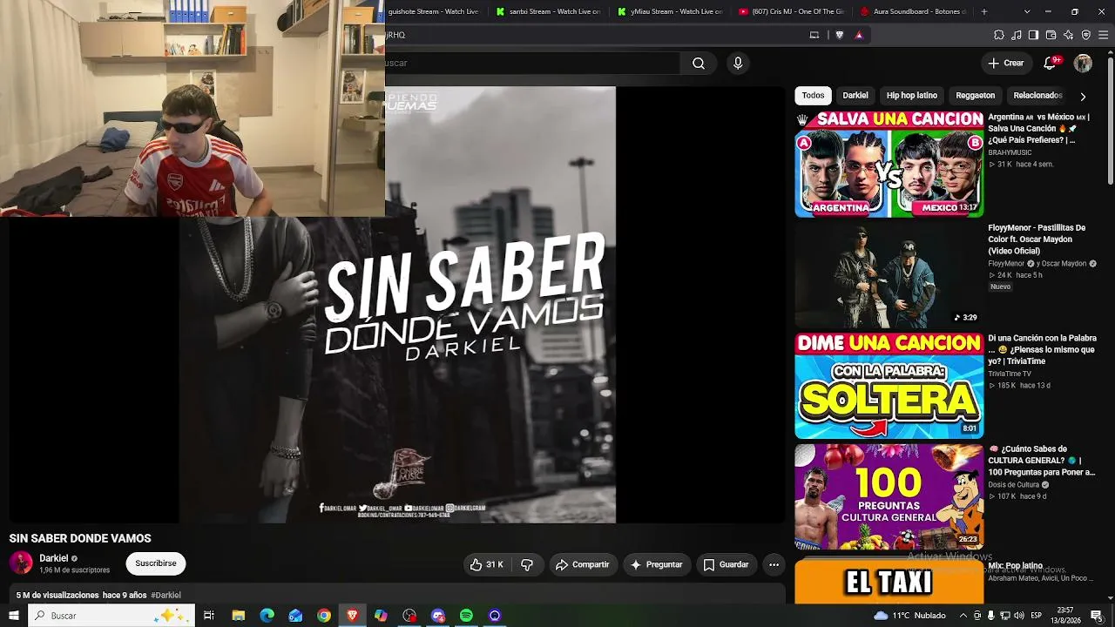Open the YouTube account avatar menu
Image resolution: width=1115 pixels, height=627 pixels.
pyautogui.click(x=1083, y=63)
